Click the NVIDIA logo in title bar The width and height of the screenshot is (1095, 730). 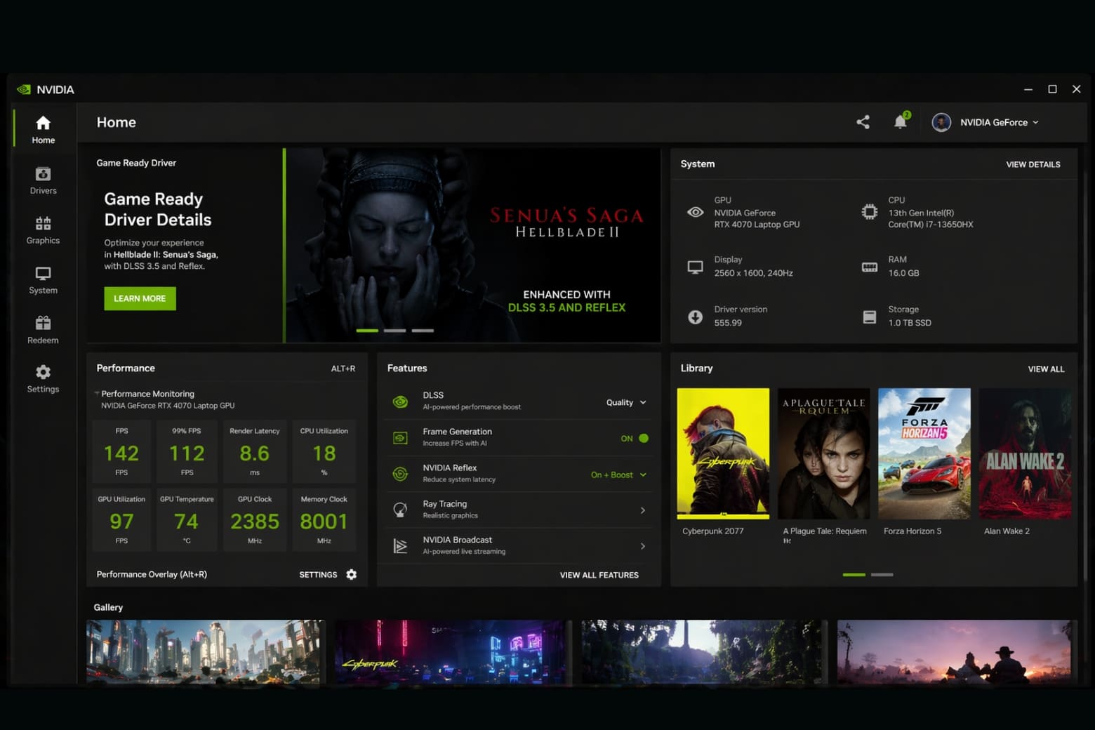[x=24, y=89]
